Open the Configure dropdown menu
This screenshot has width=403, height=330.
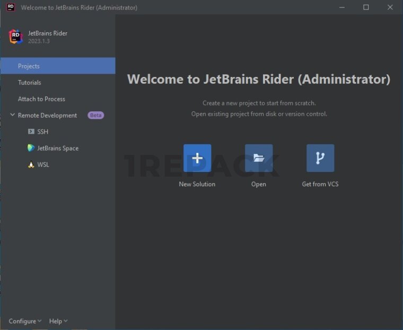25,321
